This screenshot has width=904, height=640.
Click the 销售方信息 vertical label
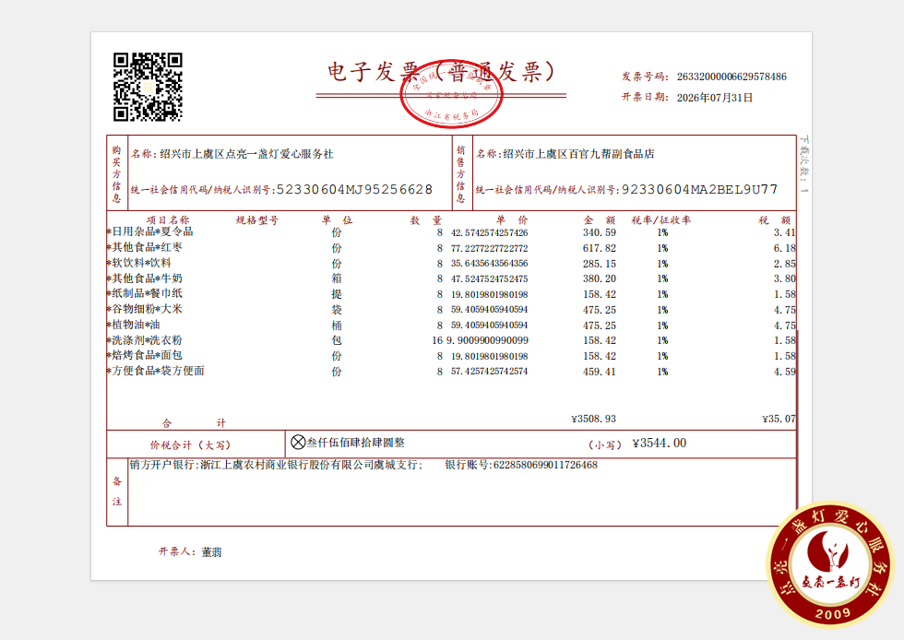(x=460, y=174)
